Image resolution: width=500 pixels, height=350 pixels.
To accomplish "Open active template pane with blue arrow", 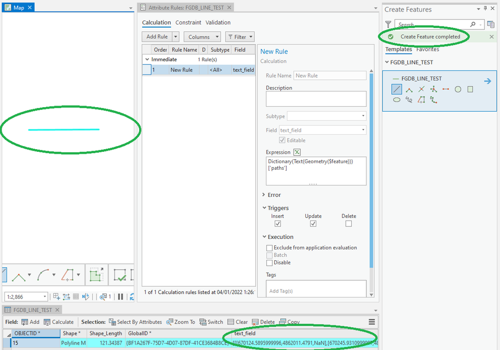I will pos(487,81).
